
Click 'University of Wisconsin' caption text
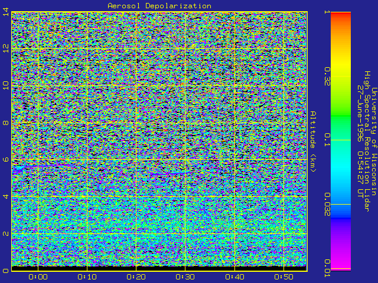pyautogui.click(x=374, y=141)
